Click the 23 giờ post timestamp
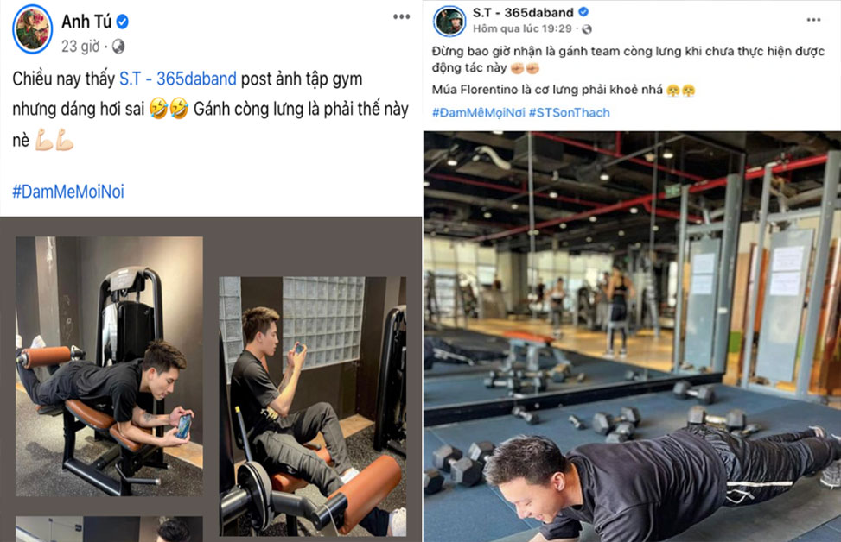The image size is (841, 542). (80, 47)
